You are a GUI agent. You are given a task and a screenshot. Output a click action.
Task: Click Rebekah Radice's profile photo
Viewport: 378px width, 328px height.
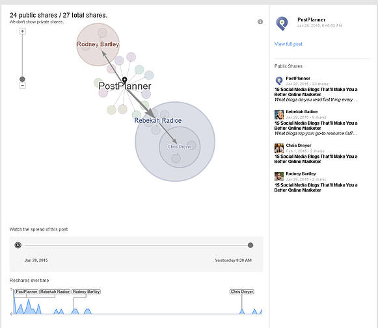click(279, 115)
